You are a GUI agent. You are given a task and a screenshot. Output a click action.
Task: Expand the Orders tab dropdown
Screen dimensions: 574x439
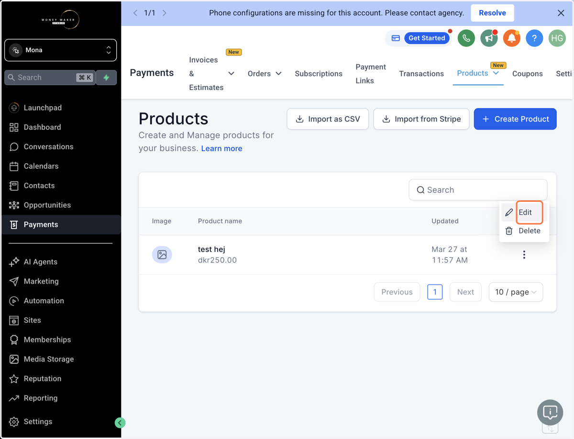coord(278,74)
